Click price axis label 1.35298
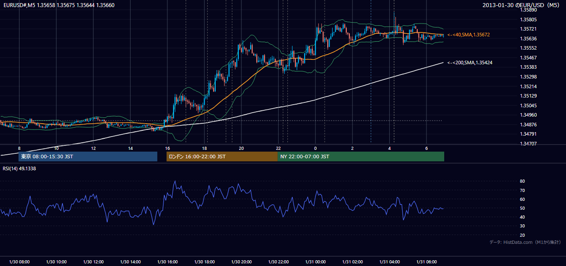566x266 pixels. 528,77
